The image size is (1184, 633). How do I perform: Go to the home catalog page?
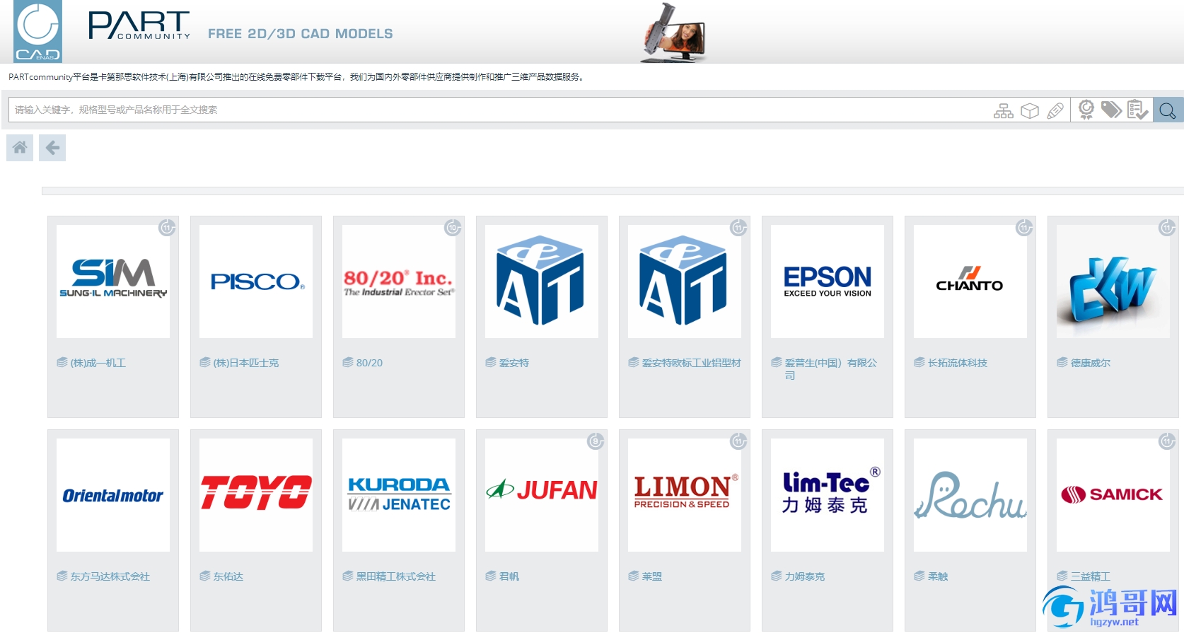click(x=20, y=148)
